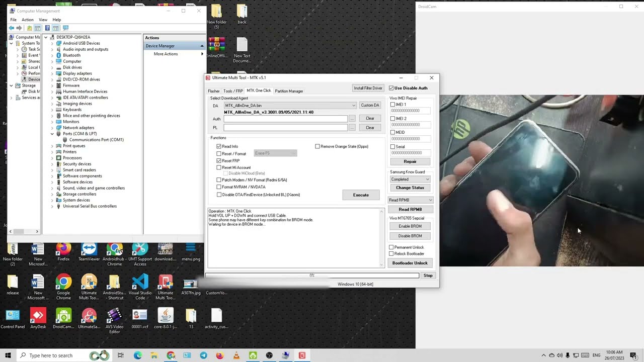Open Telegram from the taskbar
The image size is (644, 362).
pyautogui.click(x=203, y=355)
